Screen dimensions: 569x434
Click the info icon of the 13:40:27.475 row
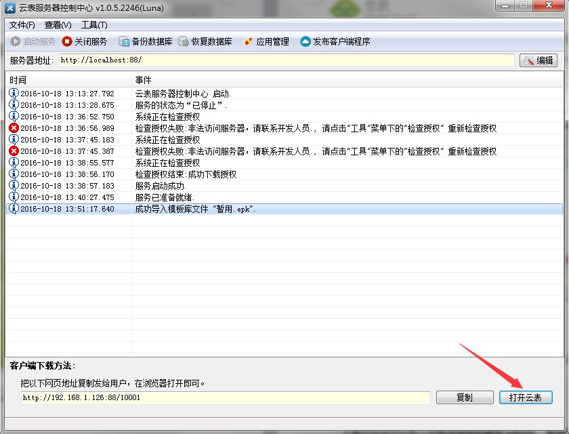[14, 197]
